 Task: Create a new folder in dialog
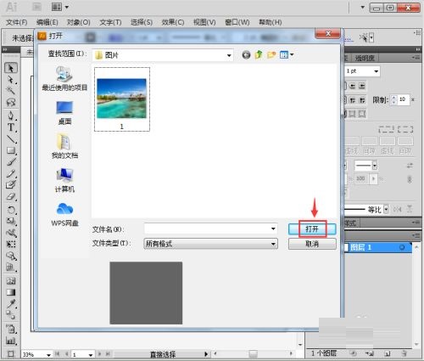click(x=271, y=55)
